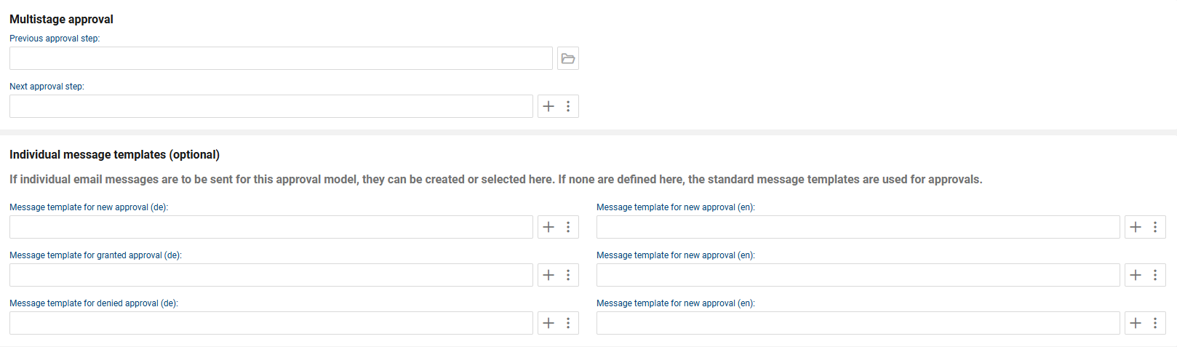Click label 'Message template for new approval (de):'
The width and height of the screenshot is (1177, 347).
(x=89, y=207)
